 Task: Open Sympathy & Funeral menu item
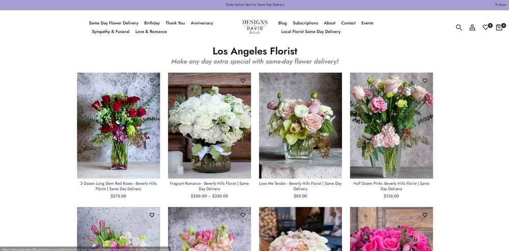pyautogui.click(x=110, y=32)
